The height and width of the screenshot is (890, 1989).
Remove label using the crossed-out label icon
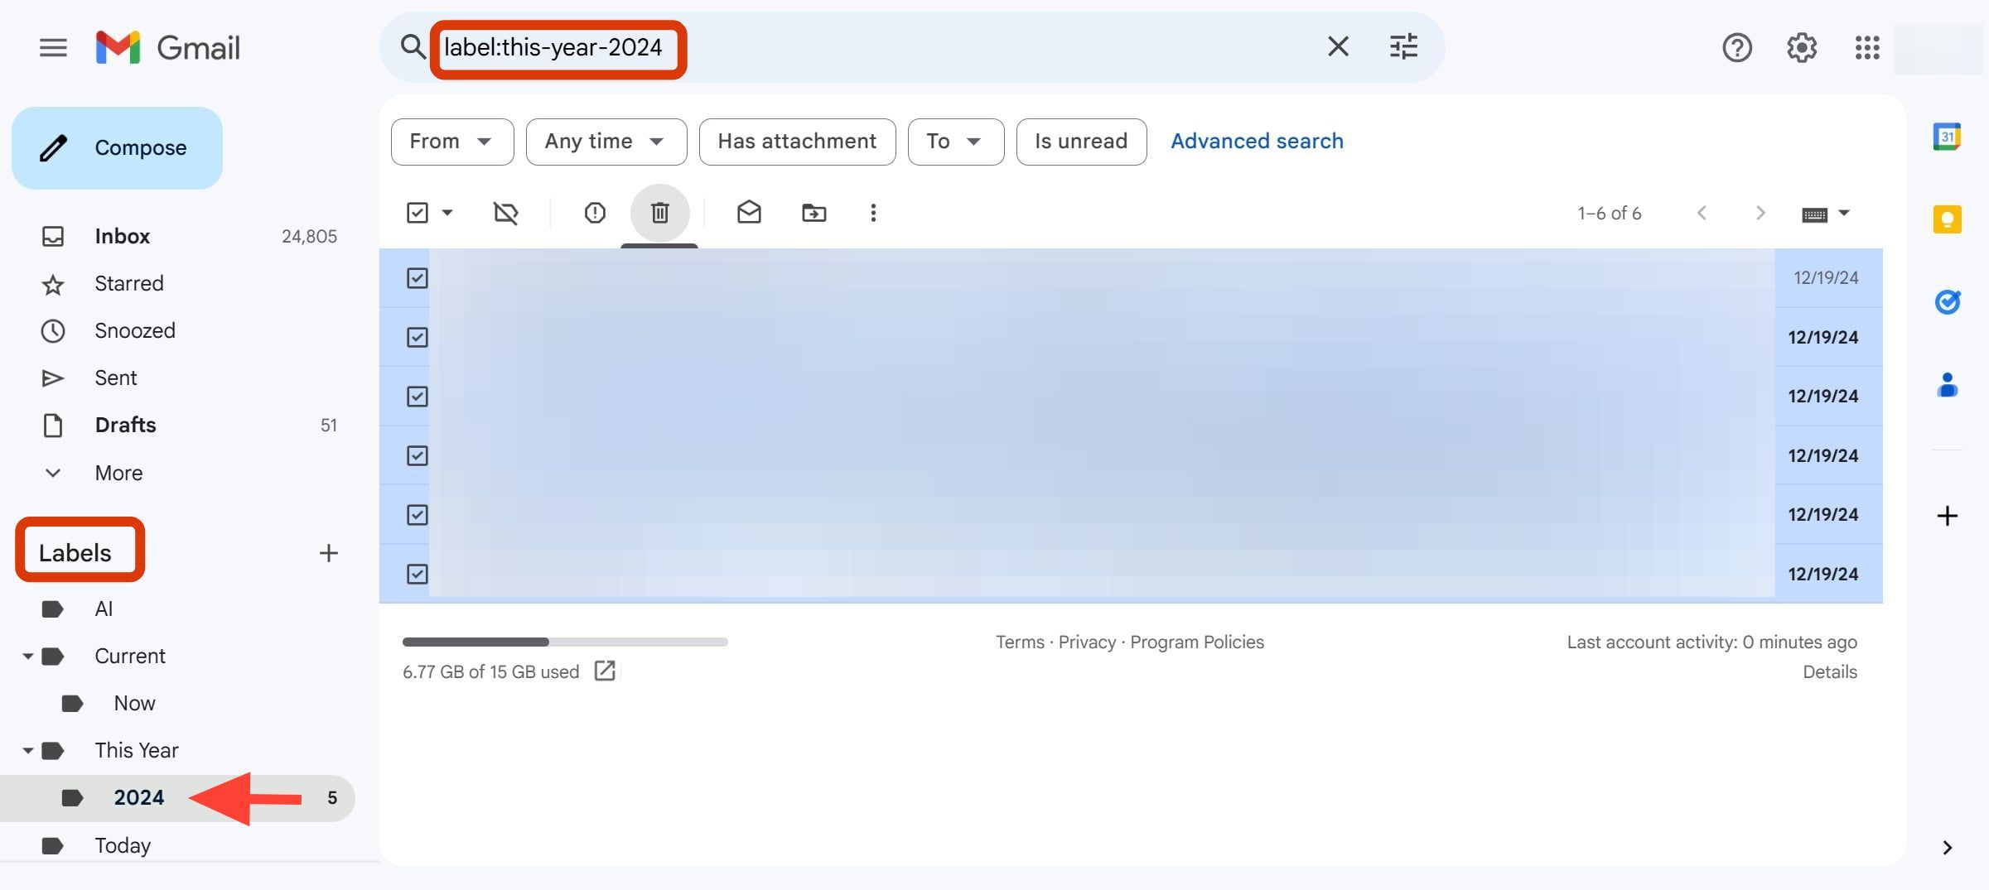(505, 214)
